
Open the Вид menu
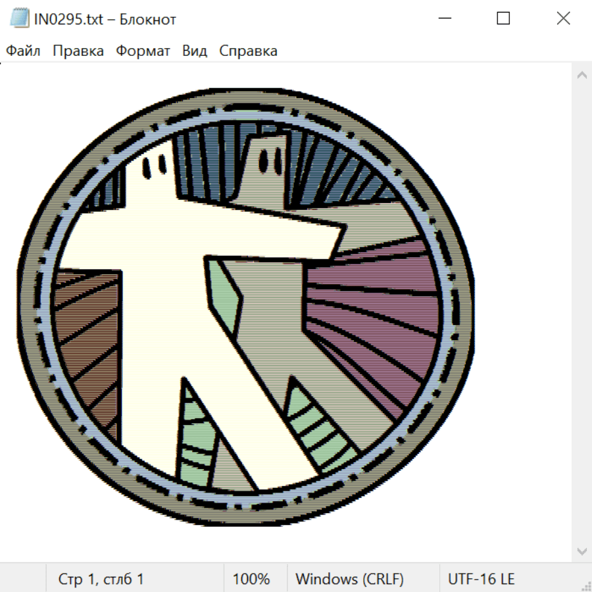[195, 51]
